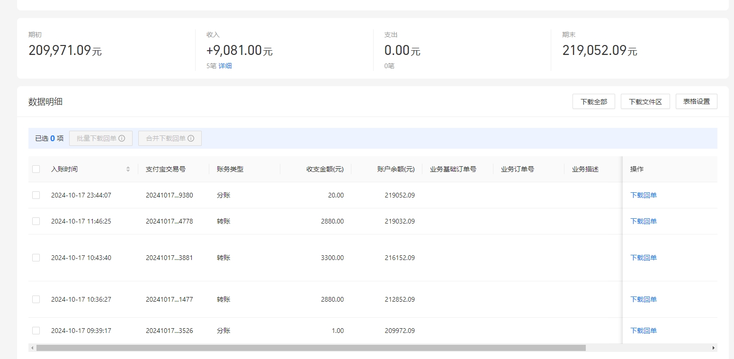Open the 详细 link under 收入

click(x=225, y=65)
